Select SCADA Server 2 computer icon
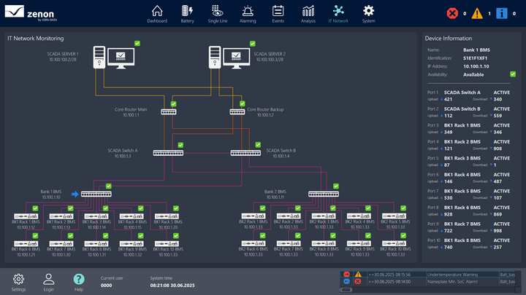This screenshot has height=295, width=526. [x=229, y=58]
